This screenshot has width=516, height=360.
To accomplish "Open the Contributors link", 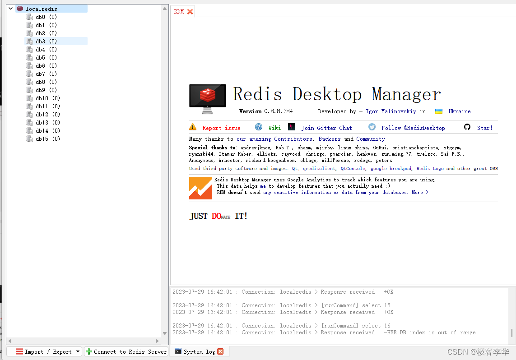I will coord(293,139).
